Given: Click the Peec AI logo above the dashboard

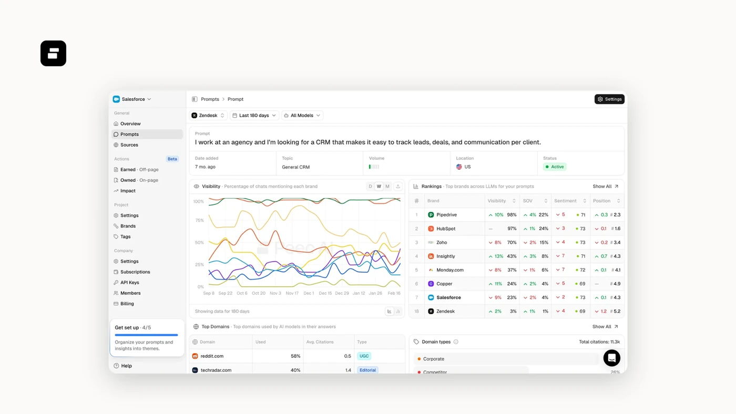Looking at the screenshot, I should coord(53,53).
